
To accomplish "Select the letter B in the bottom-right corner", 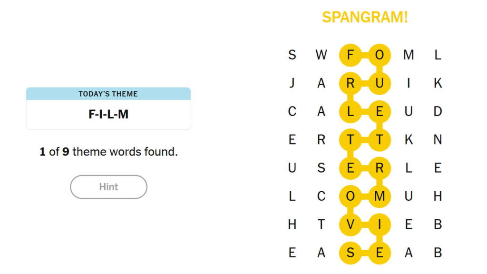I will click(x=438, y=252).
